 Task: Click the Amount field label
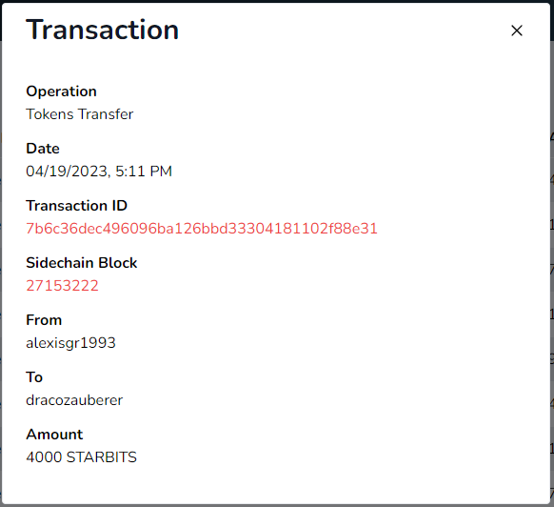click(54, 435)
